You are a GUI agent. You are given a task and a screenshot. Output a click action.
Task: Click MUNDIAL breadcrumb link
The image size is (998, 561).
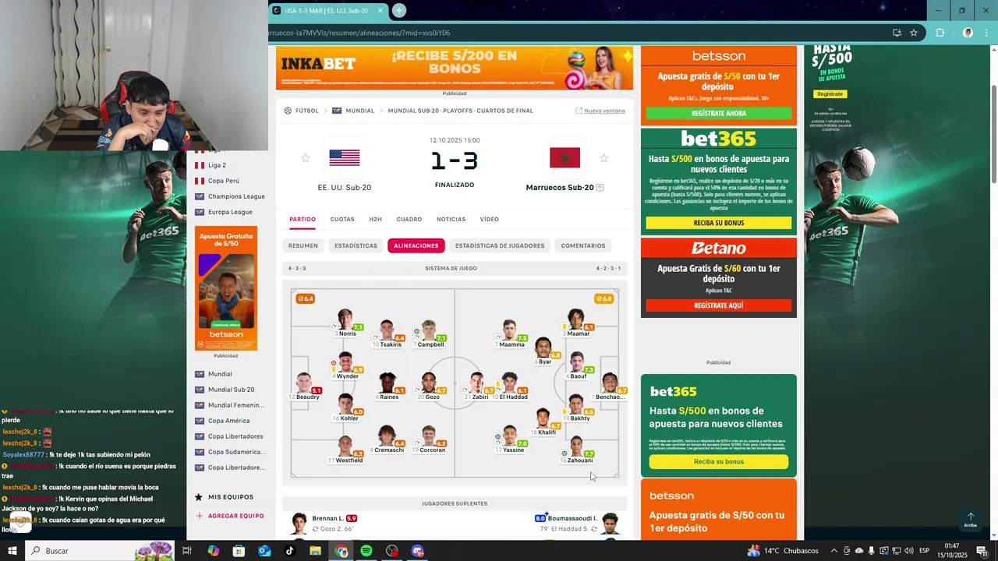pyautogui.click(x=359, y=111)
